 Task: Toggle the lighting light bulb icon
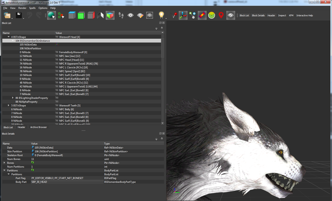click(161, 15)
